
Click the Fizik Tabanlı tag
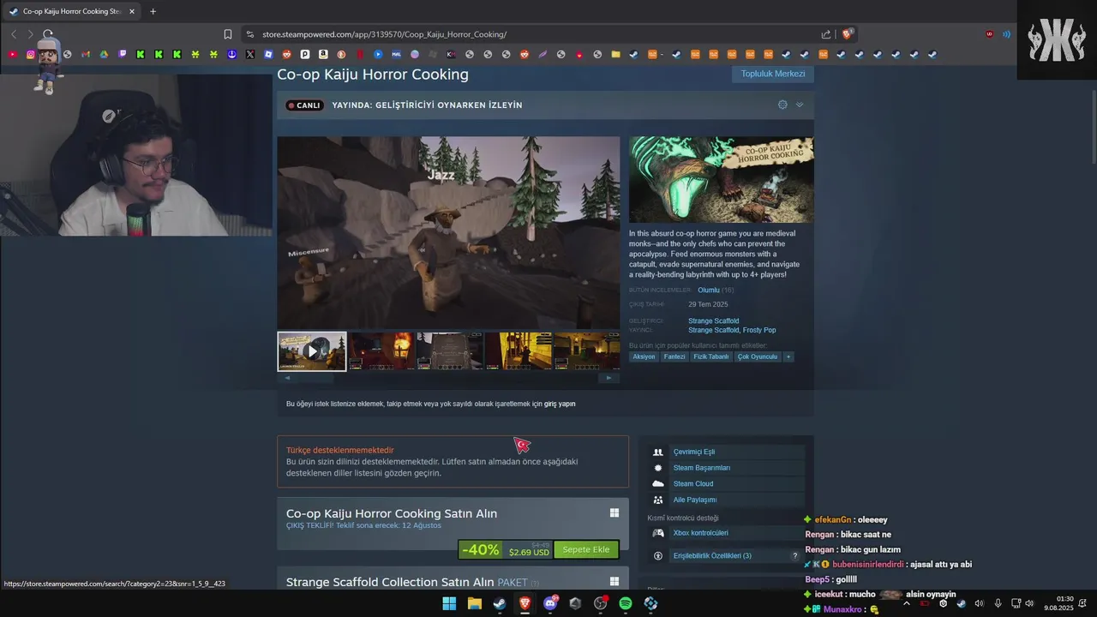coord(711,356)
